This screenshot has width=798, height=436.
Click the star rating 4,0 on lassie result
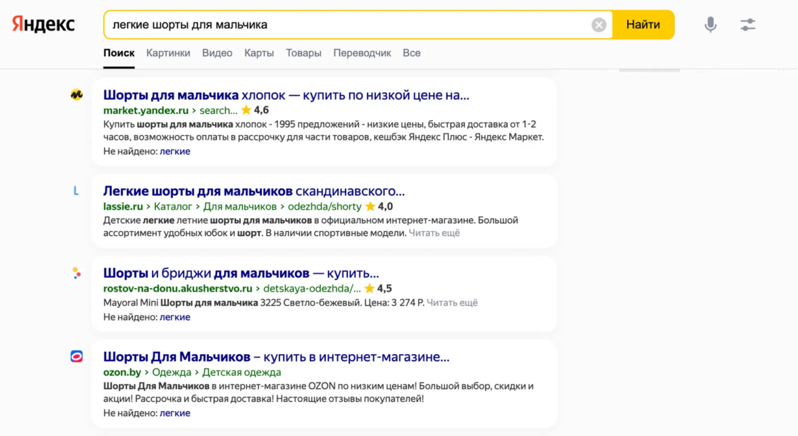pos(379,206)
